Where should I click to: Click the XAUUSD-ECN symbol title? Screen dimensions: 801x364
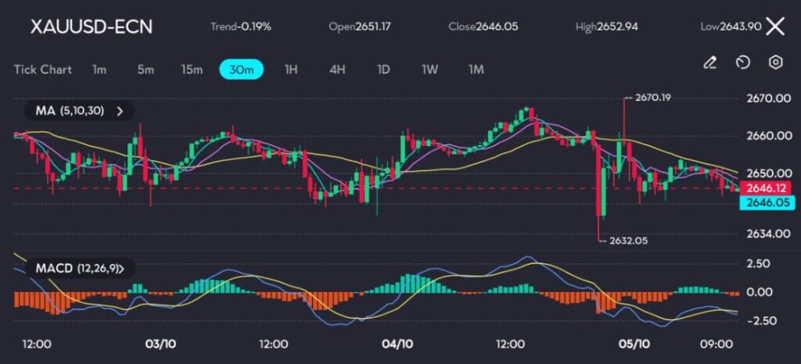tap(92, 27)
